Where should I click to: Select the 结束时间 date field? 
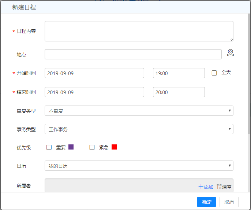94,92
